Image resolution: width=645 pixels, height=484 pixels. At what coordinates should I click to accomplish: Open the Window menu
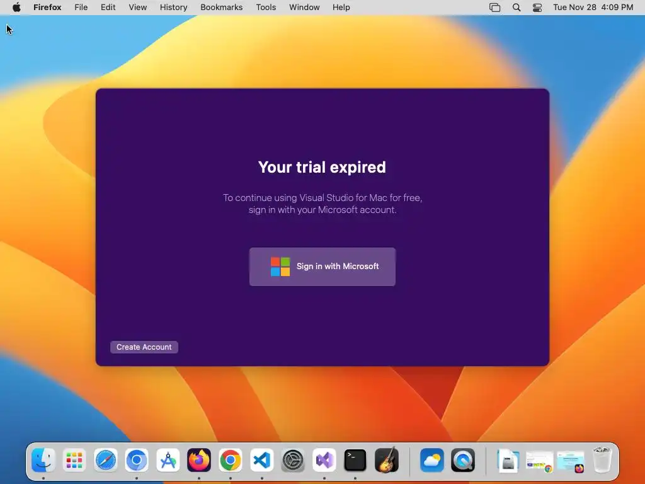tap(304, 8)
